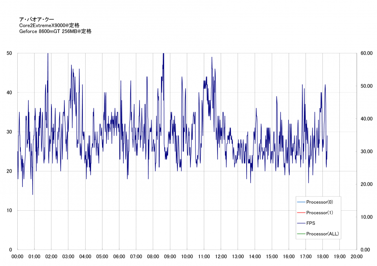Click the 30.00 value on right axis
The image size is (377, 266).
366,151
